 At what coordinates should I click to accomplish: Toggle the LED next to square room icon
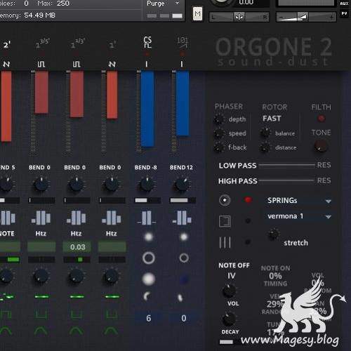(248, 220)
